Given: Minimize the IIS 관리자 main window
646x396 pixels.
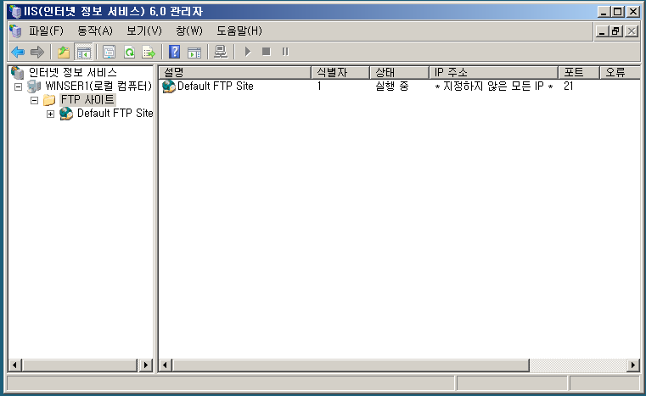Looking at the screenshot, I should click(x=604, y=12).
